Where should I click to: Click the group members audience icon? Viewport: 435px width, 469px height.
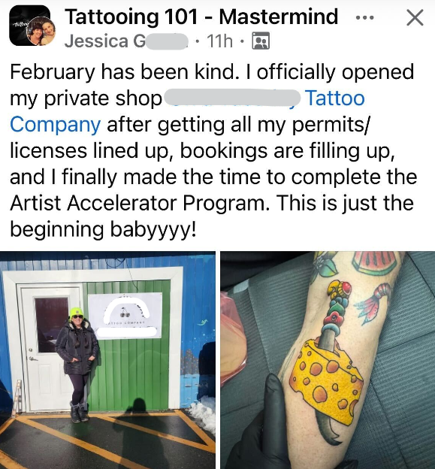[261, 41]
